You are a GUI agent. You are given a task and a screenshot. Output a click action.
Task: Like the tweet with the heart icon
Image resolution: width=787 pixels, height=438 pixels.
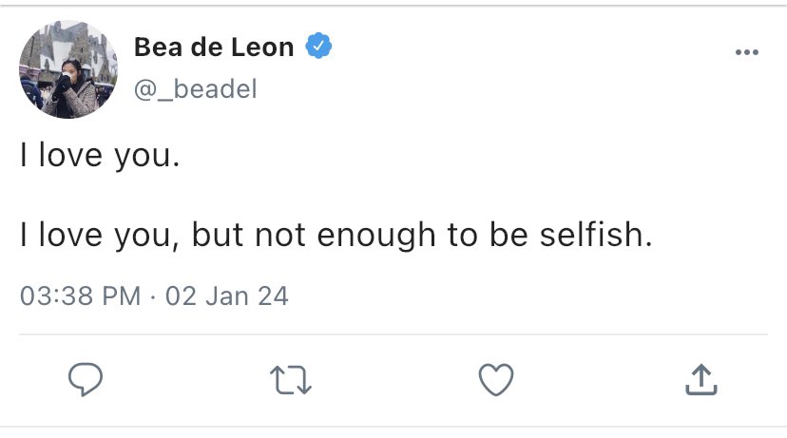[496, 379]
